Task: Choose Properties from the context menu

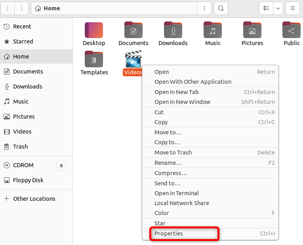Action: click(x=210, y=234)
